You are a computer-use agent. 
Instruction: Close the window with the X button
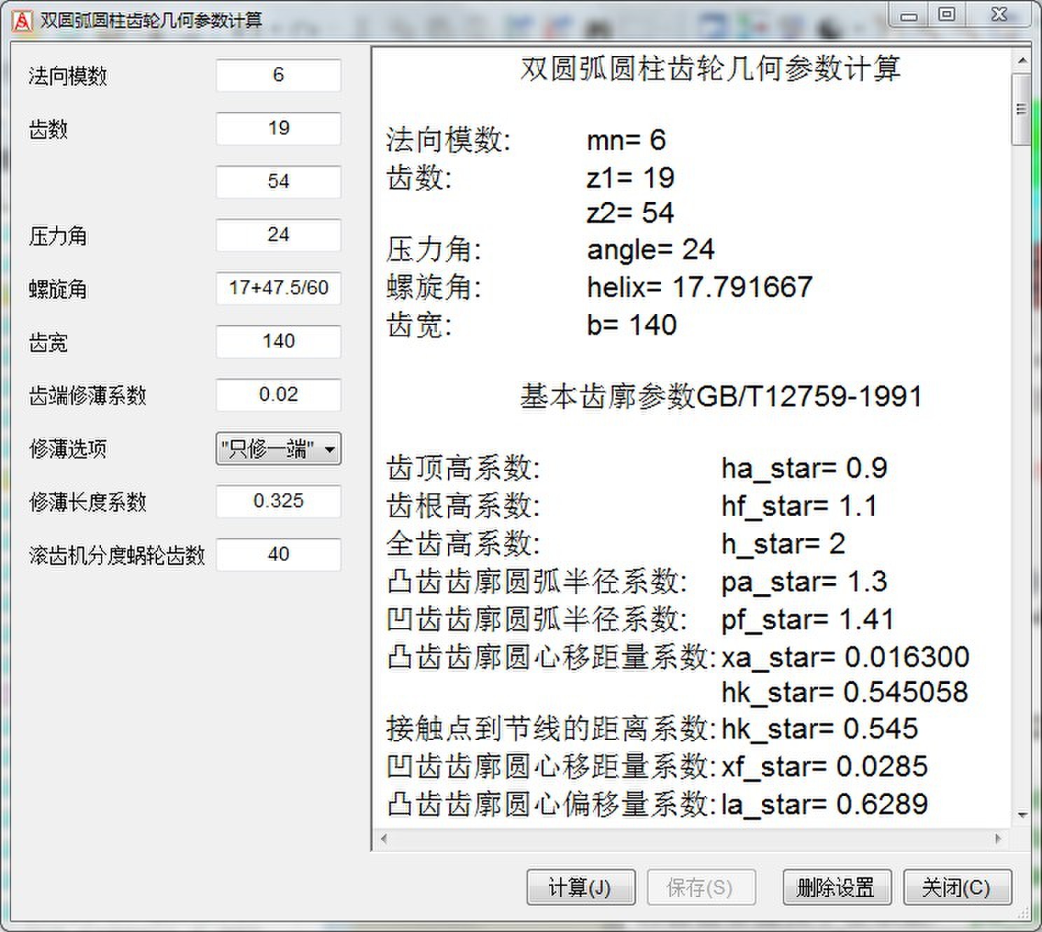click(999, 15)
